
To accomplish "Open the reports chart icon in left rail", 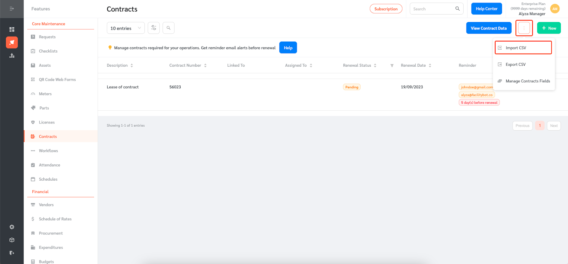I will (12, 56).
